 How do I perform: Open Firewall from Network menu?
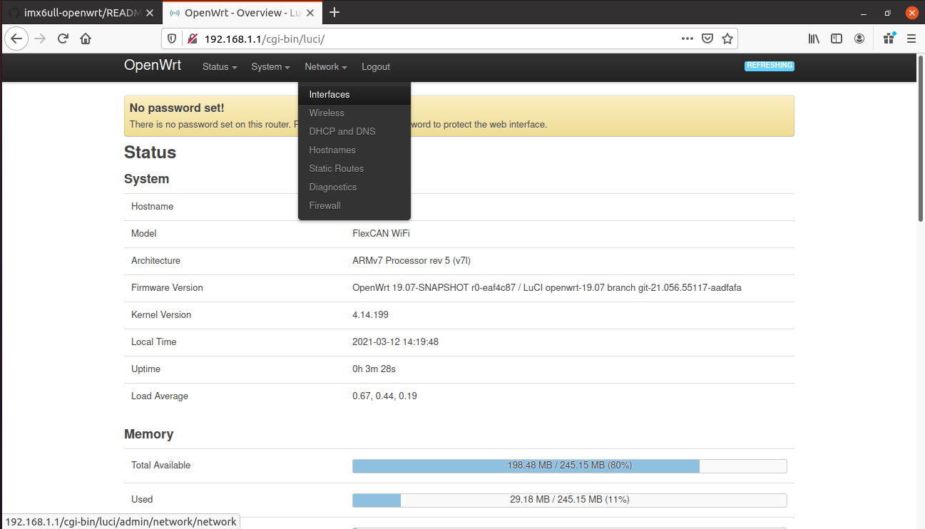354,205
